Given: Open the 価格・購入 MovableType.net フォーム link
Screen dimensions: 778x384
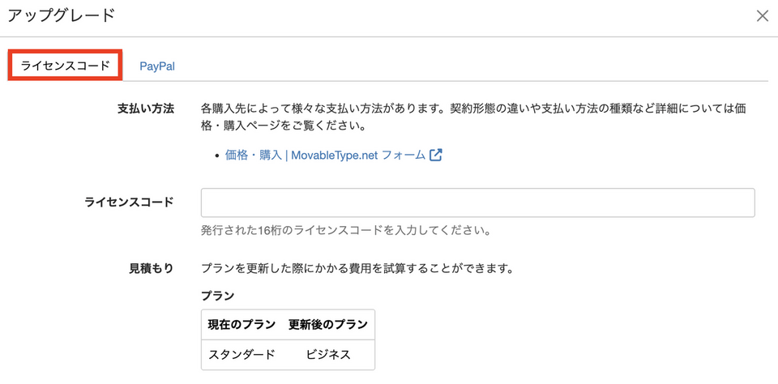Looking at the screenshot, I should point(325,156).
